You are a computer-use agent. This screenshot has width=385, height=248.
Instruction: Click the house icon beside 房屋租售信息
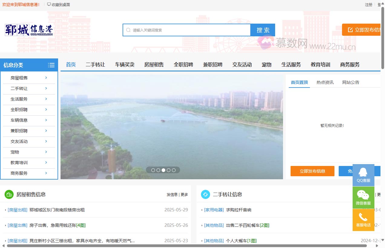(8, 194)
